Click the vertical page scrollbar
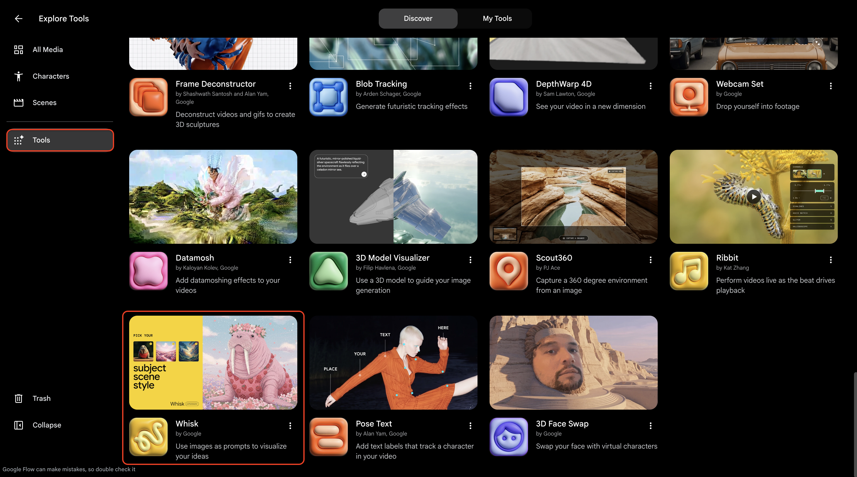 (855, 425)
